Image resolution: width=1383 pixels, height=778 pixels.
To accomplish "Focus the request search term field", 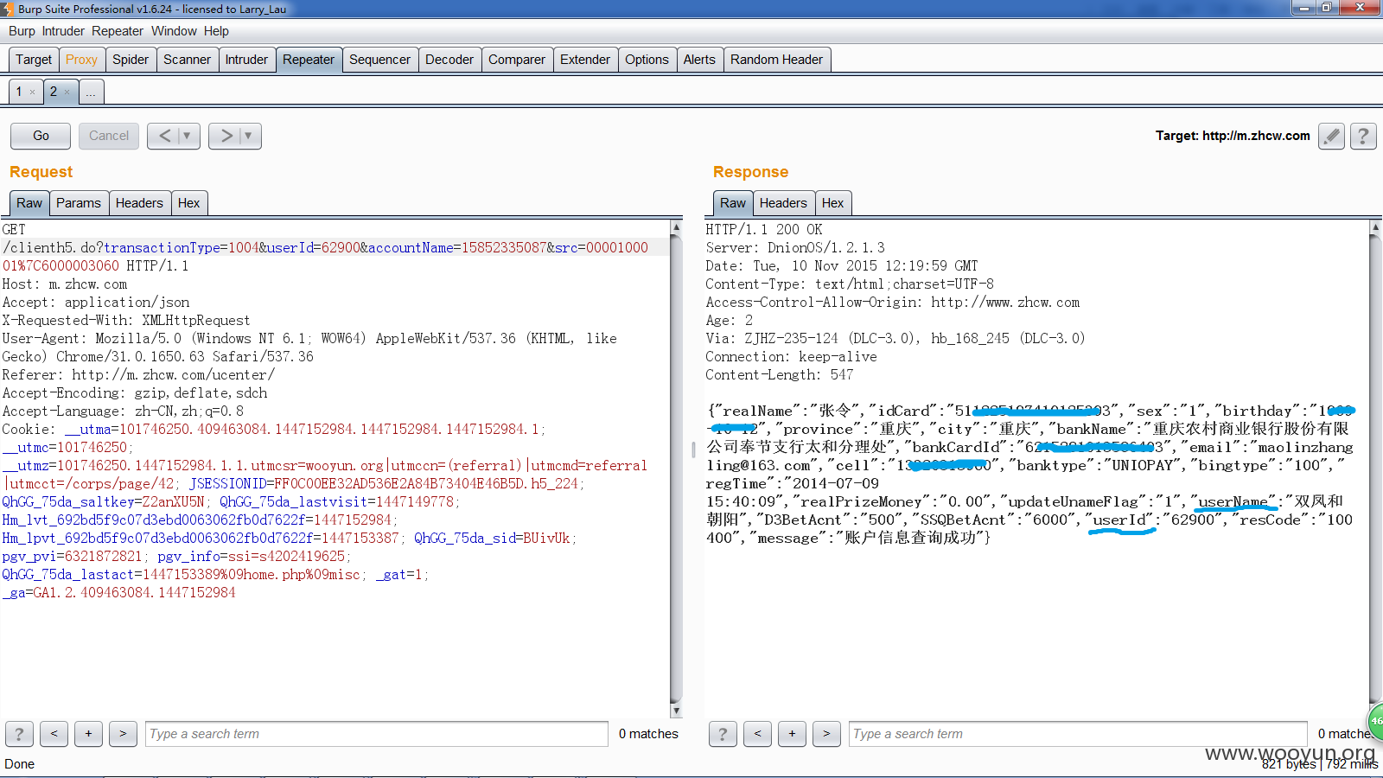I will (377, 734).
